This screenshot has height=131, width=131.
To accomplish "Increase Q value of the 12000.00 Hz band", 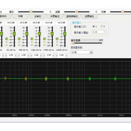I will pyautogui.click(x=66, y=56).
